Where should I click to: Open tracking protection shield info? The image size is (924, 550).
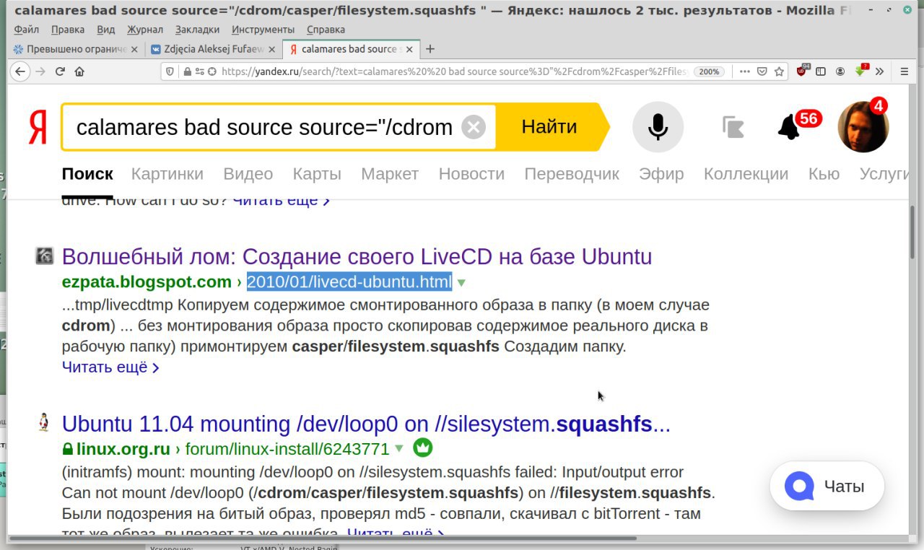(x=170, y=71)
